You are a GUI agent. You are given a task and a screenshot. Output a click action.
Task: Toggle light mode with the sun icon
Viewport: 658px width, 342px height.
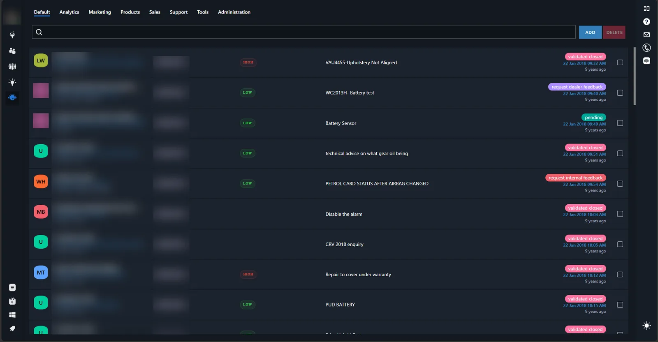pos(646,326)
